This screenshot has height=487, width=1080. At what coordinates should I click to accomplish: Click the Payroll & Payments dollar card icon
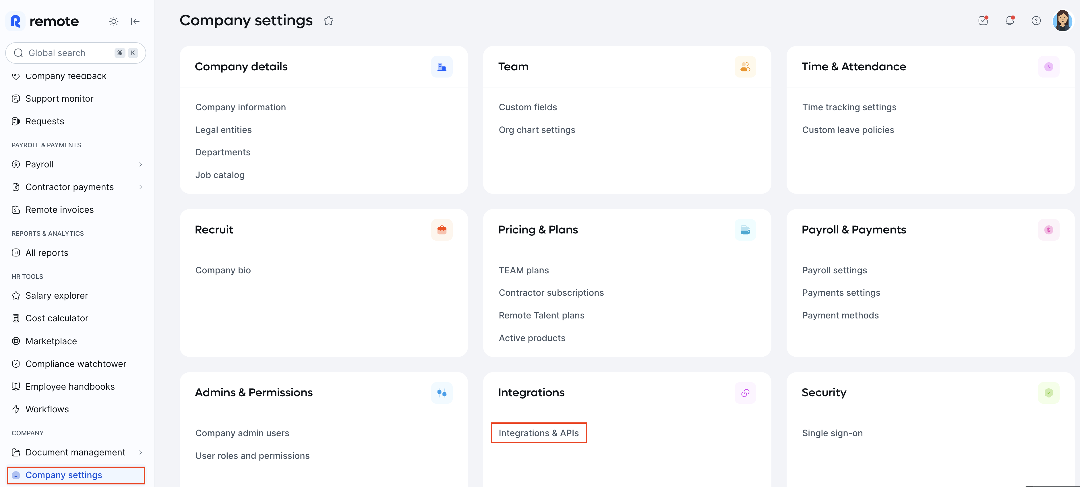point(1048,230)
